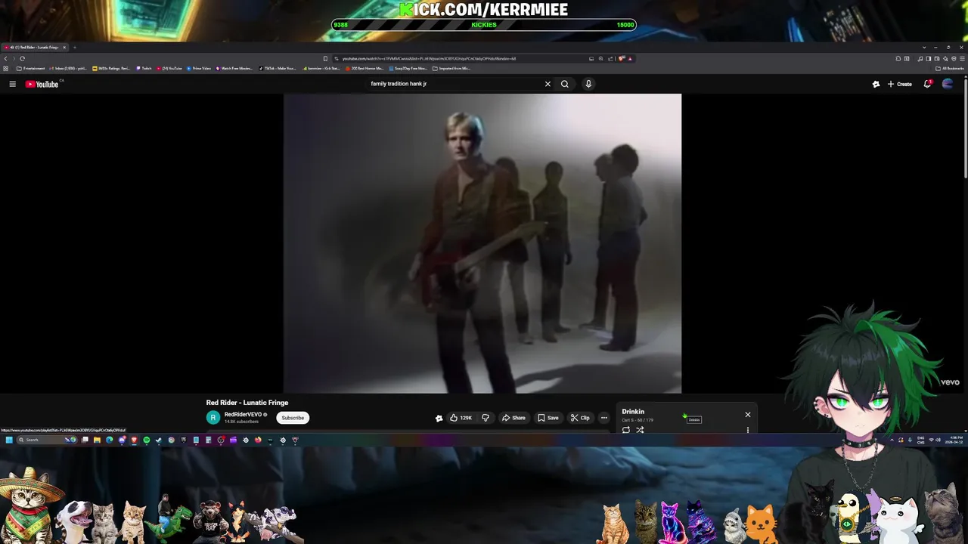
Task: Like the Lunatic Fringe video
Action: coord(461,418)
